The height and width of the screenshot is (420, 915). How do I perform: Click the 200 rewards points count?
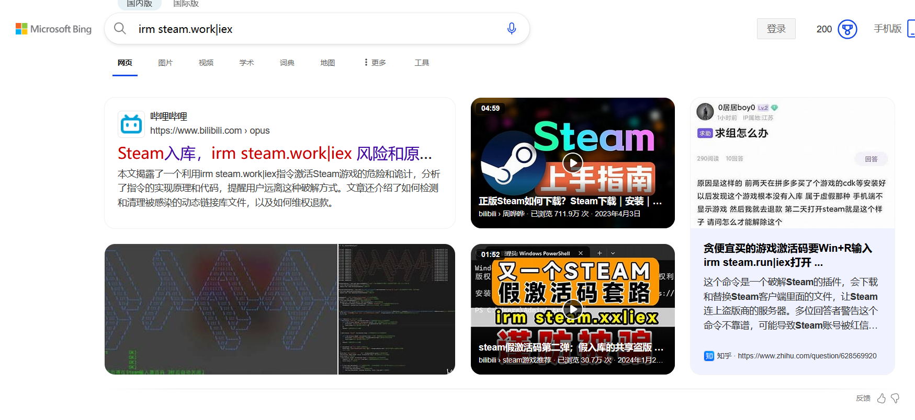(824, 29)
